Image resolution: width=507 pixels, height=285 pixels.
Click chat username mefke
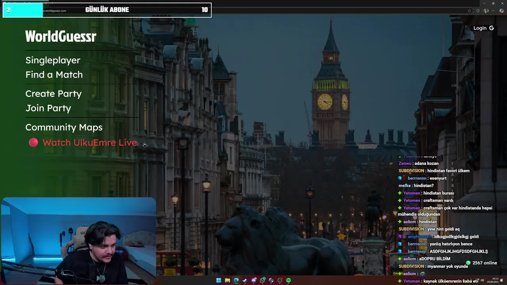404,186
